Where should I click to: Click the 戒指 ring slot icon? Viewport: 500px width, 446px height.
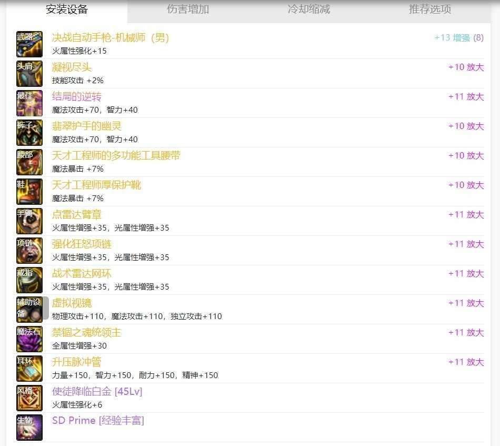tap(29, 280)
